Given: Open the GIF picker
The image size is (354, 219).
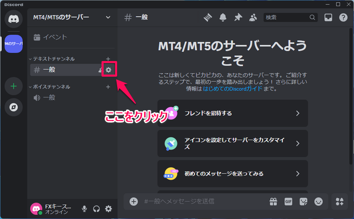Looking at the screenshot, I should click(x=288, y=201).
